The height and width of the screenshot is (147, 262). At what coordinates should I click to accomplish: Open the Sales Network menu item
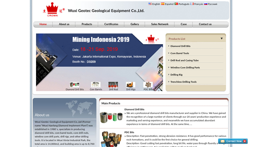tap(160, 24)
